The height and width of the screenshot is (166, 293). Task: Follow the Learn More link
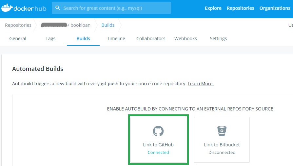click(201, 84)
